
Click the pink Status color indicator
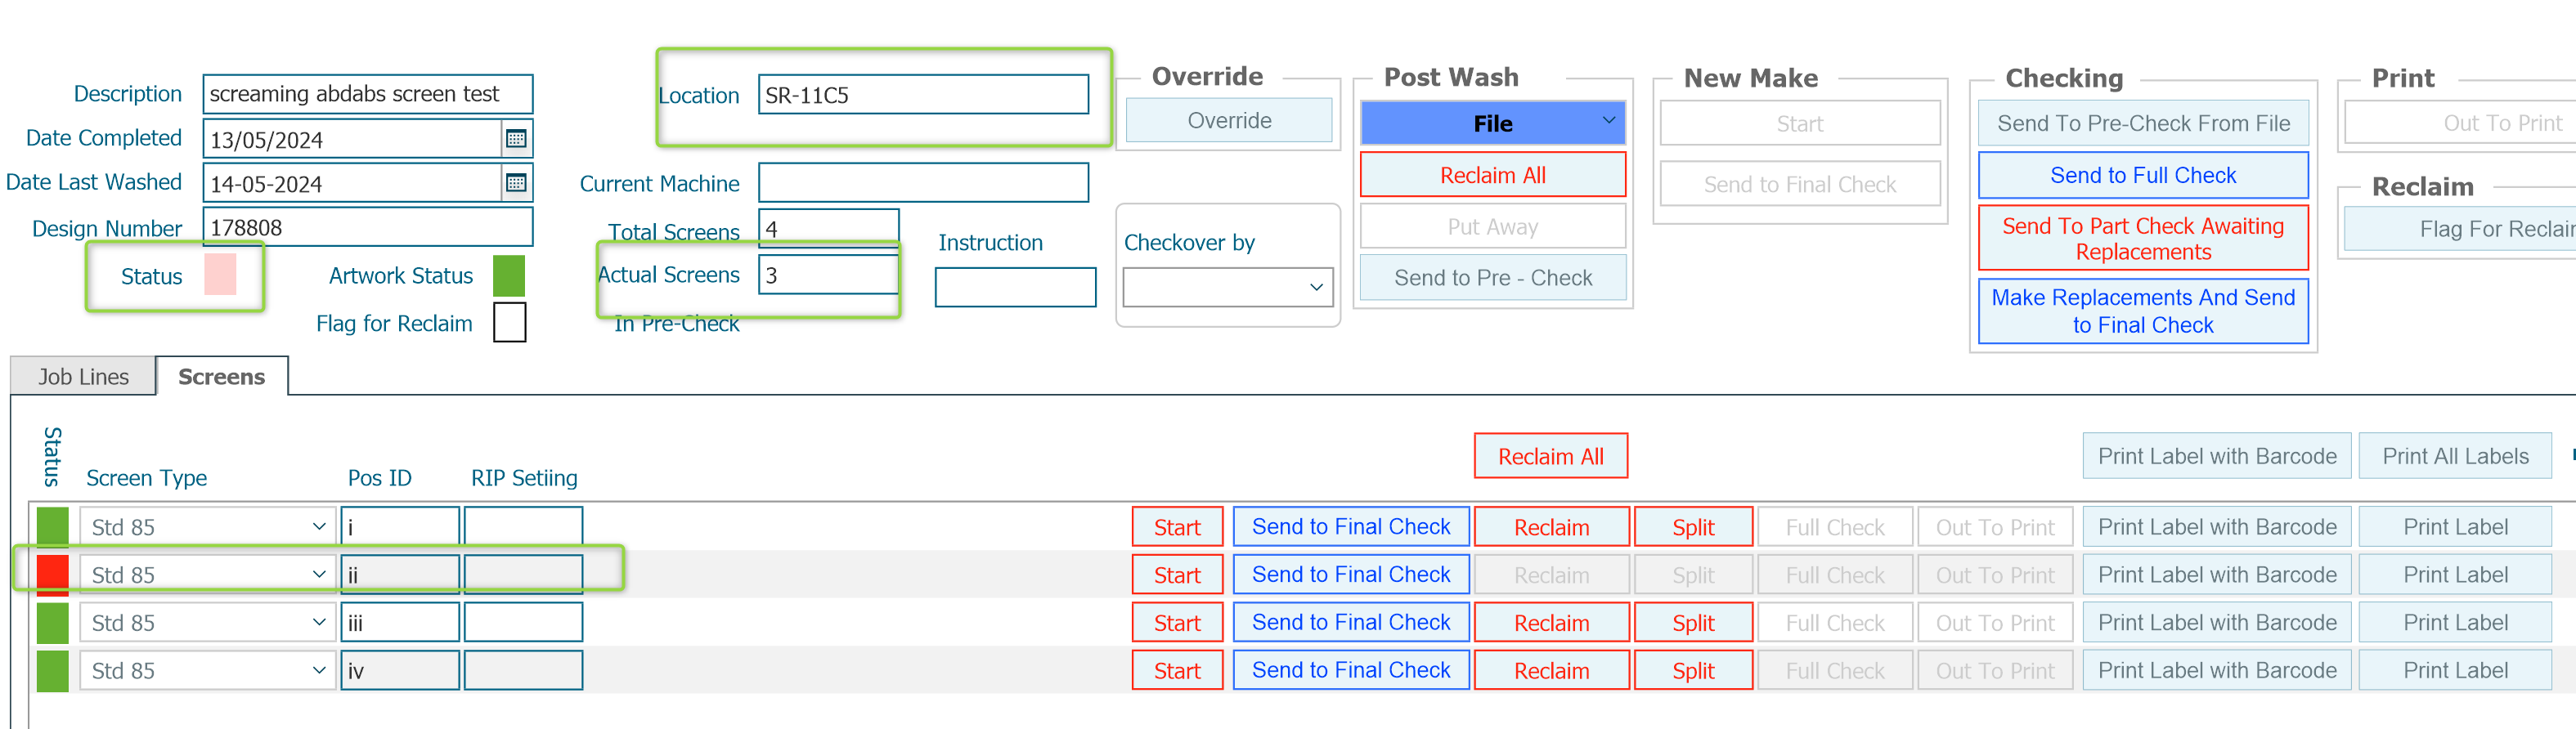point(220,275)
